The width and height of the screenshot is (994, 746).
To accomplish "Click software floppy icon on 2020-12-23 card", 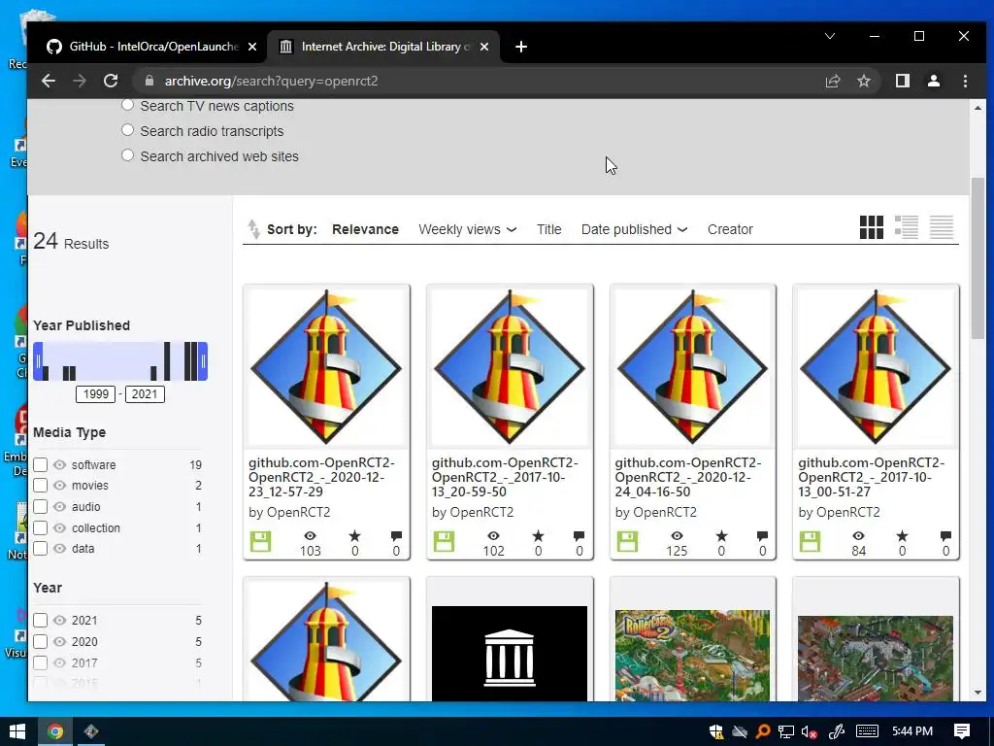I will click(260, 542).
